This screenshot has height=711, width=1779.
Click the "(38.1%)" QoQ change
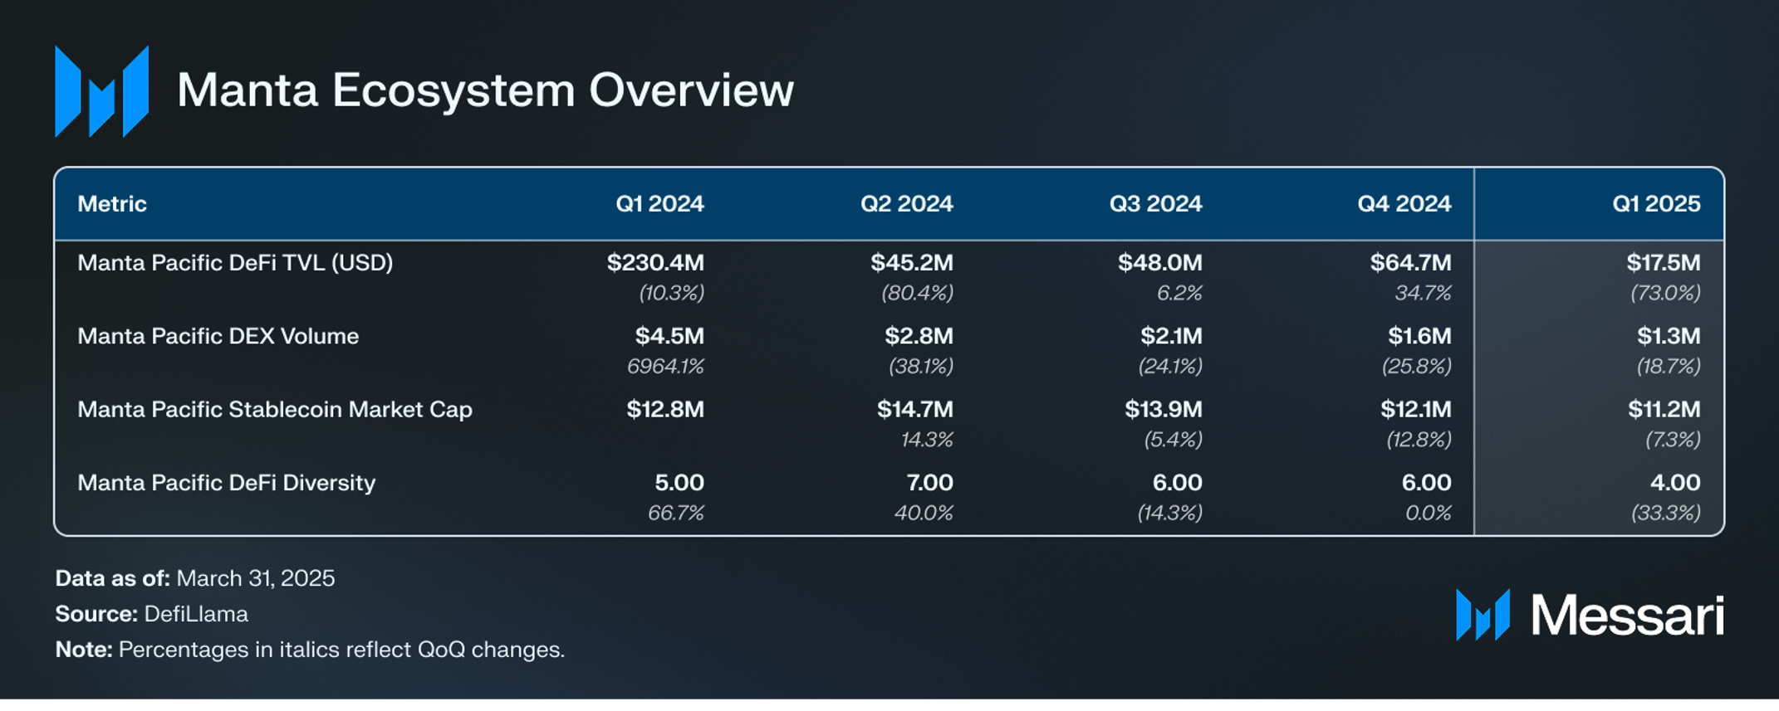point(920,366)
